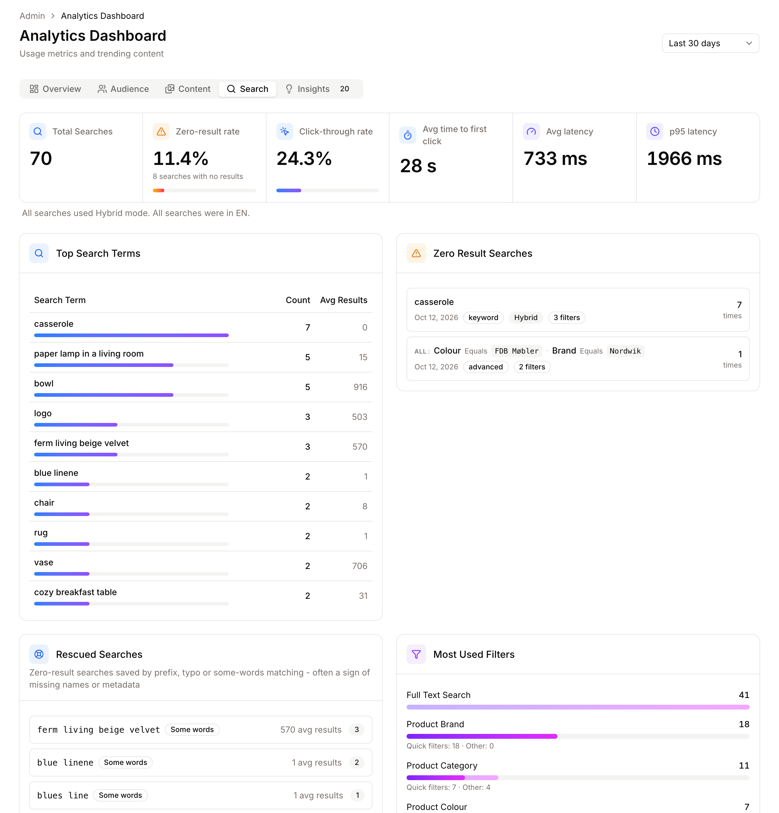Image resolution: width=779 pixels, height=813 pixels.
Task: Click the "Product Category" filter label
Action: coord(442,765)
